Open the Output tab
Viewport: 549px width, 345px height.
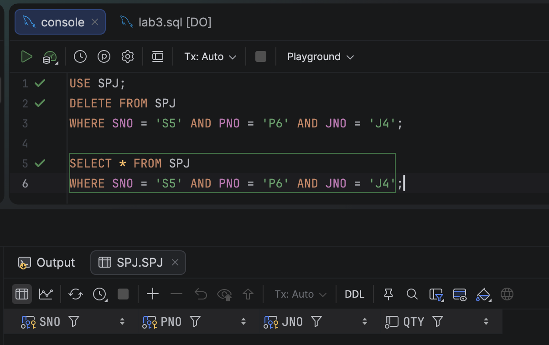point(47,263)
